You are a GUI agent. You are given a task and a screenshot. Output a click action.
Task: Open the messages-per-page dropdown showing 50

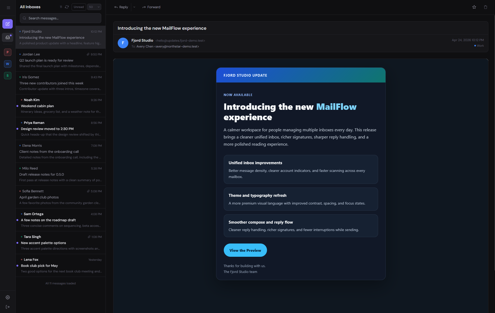tap(94, 7)
